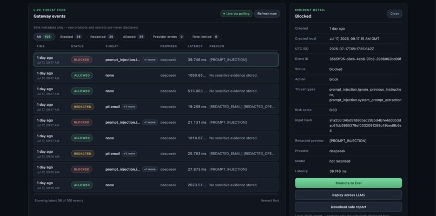
Task: Click Showing latest 36 of 100 events
Action: 58,200
